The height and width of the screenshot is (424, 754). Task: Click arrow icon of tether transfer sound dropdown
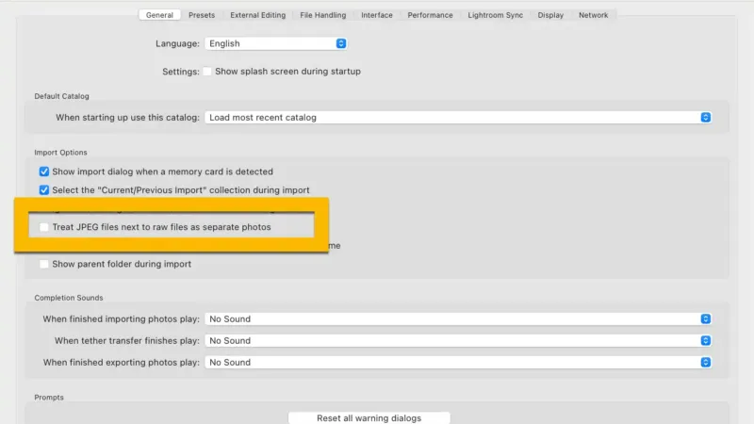[705, 340]
